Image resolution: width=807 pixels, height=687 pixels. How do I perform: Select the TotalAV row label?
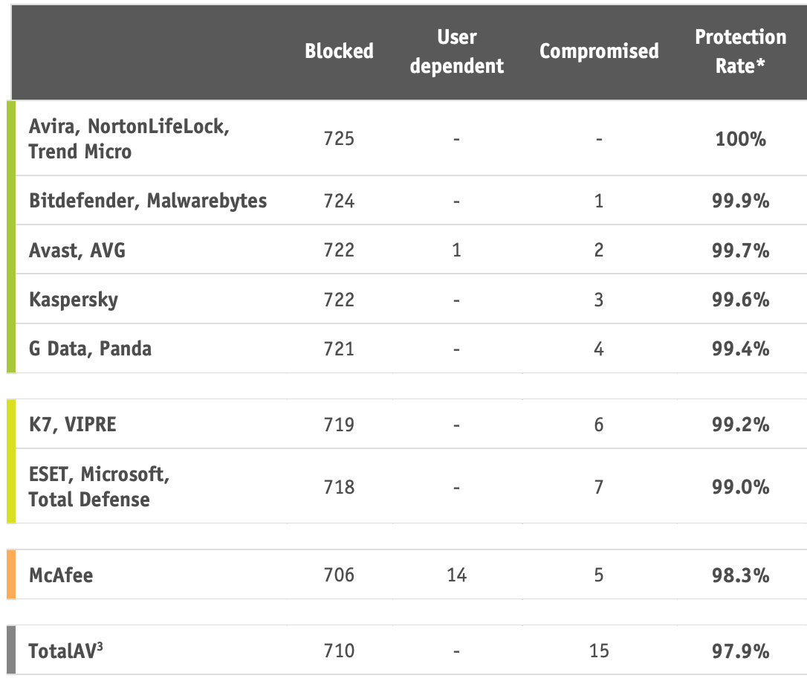coord(65,651)
